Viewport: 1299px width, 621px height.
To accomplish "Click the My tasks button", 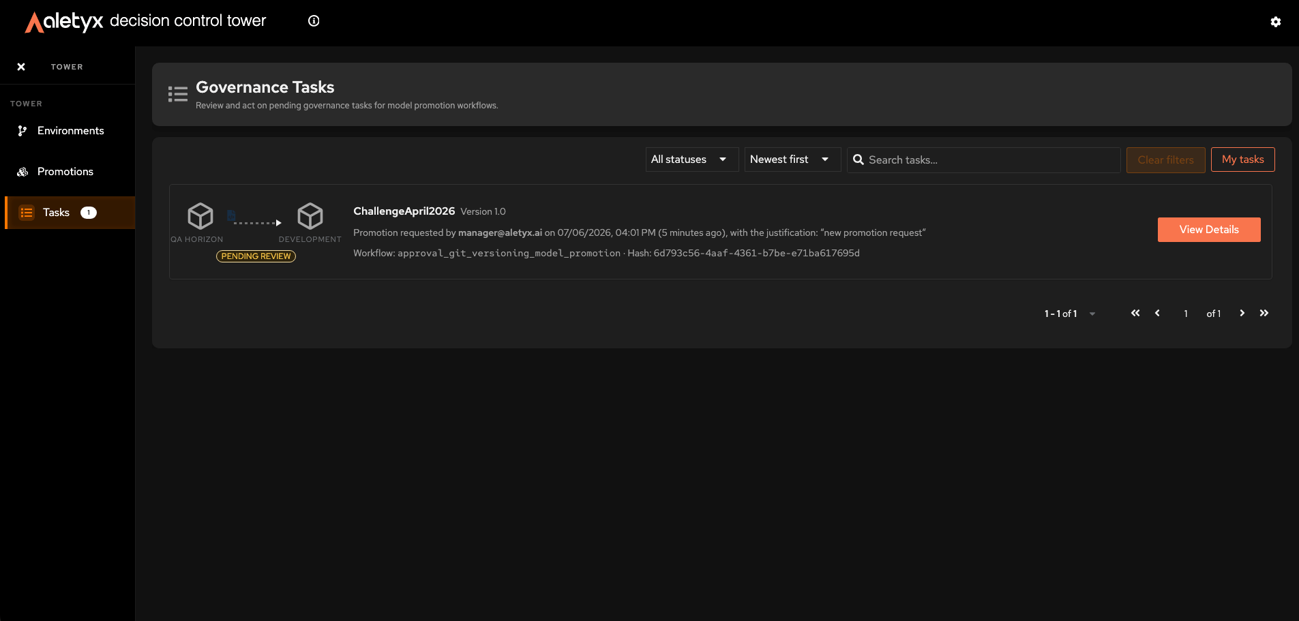I will [x=1242, y=160].
